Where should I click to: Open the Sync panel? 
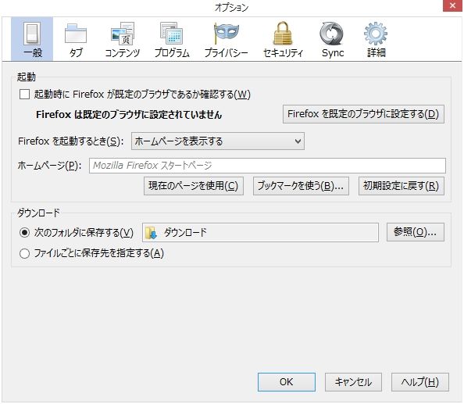click(332, 39)
